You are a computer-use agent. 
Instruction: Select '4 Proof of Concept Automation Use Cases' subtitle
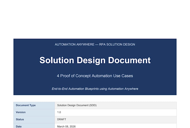click(95, 76)
